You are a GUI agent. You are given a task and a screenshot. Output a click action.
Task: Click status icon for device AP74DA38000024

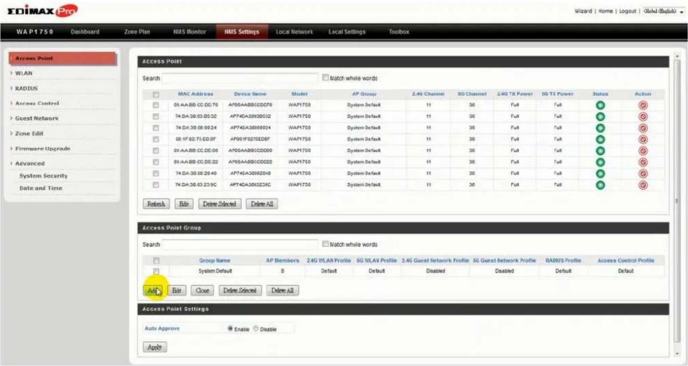pyautogui.click(x=600, y=128)
